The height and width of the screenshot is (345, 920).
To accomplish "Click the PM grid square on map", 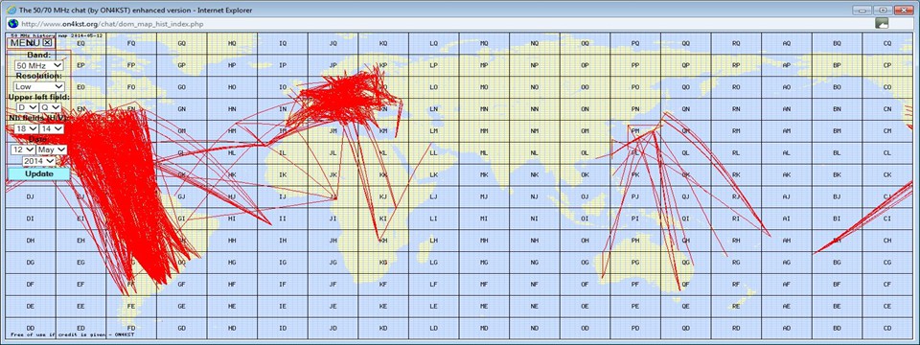I will click(635, 131).
